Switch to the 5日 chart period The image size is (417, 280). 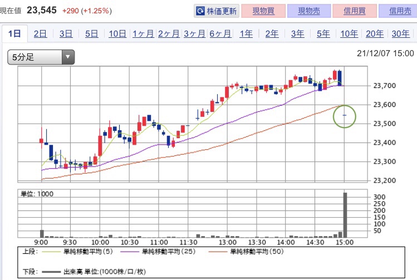tap(91, 34)
